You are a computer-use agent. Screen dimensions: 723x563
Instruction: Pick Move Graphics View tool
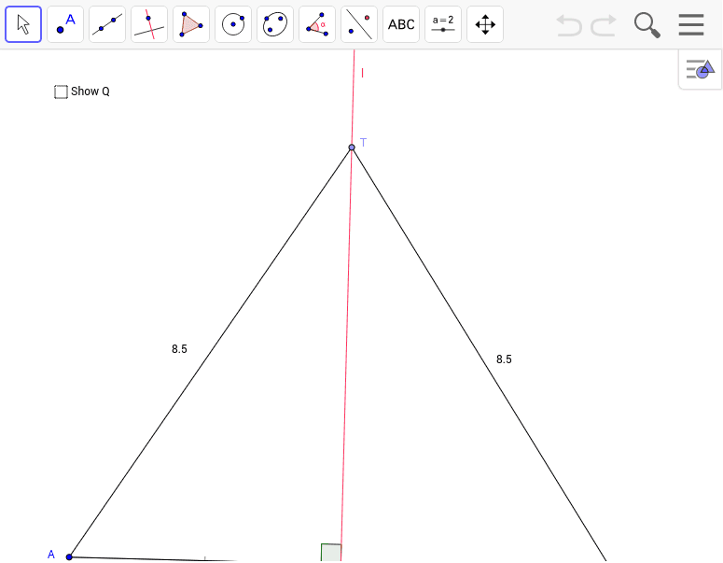[x=484, y=24]
